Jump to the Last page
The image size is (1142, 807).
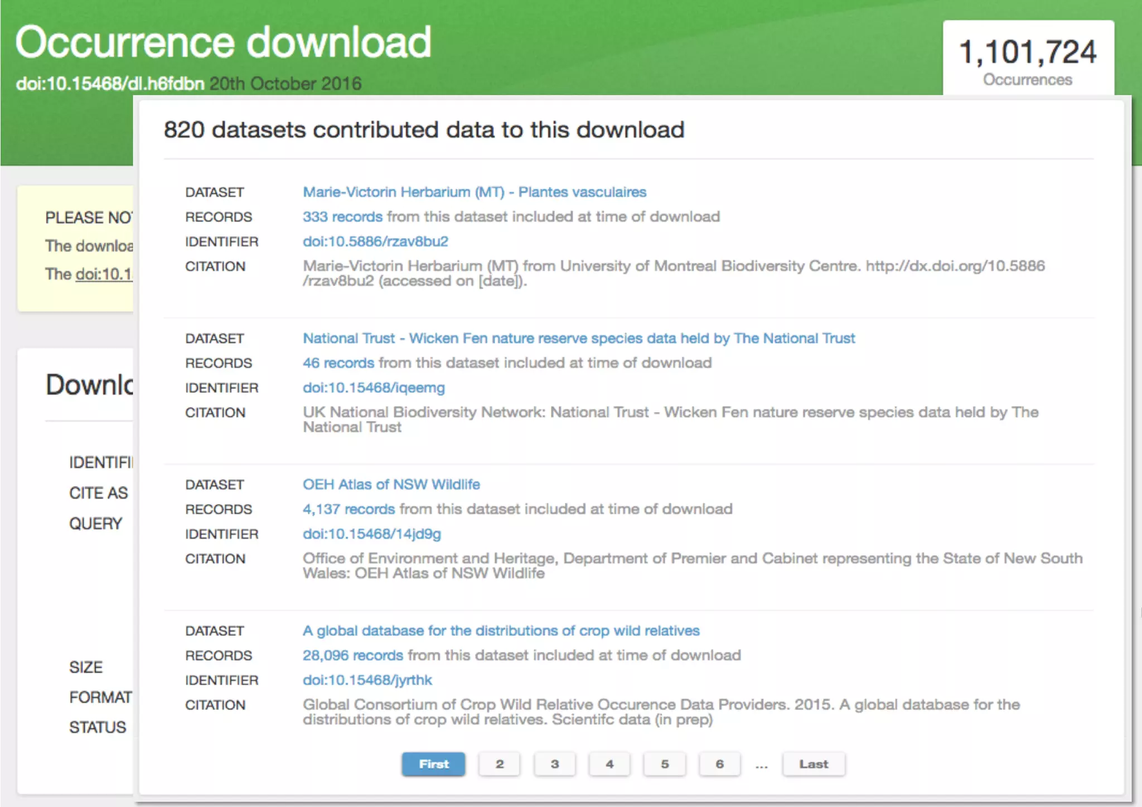tap(813, 764)
